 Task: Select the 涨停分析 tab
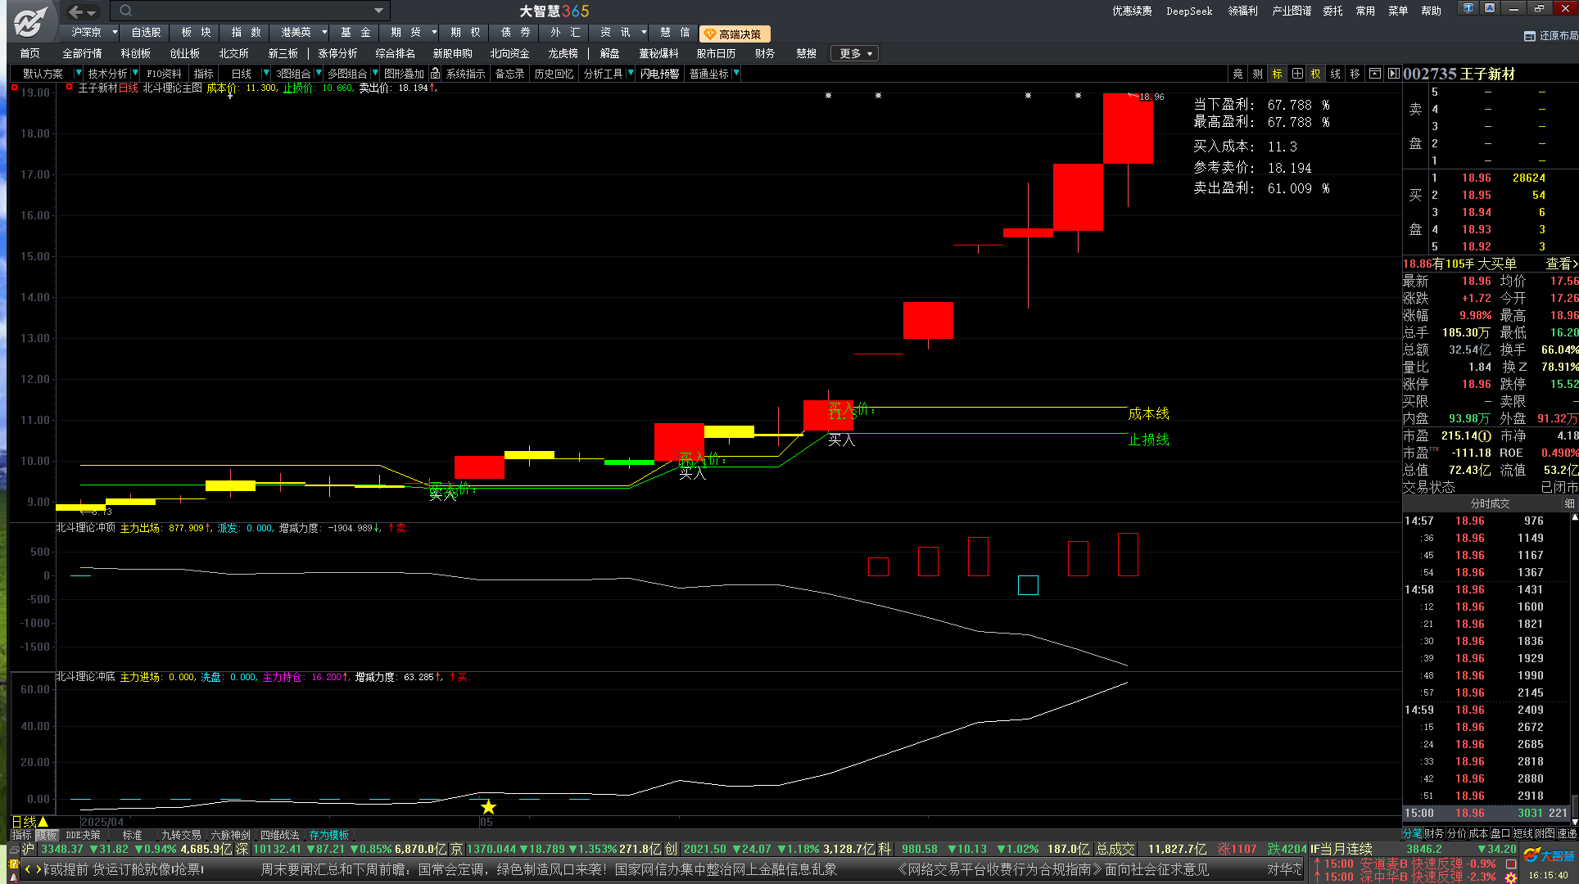[337, 53]
